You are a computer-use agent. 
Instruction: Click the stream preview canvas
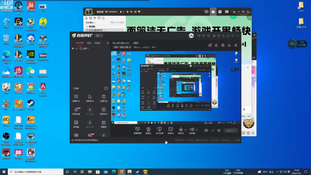(176, 87)
